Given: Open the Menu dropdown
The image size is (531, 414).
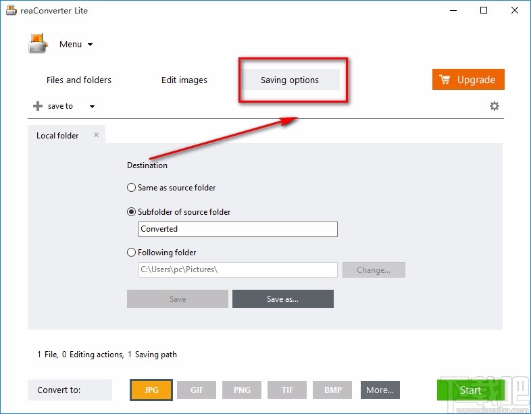Looking at the screenshot, I should [76, 45].
